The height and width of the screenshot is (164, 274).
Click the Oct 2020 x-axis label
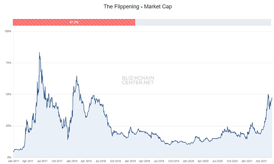click(x=232, y=161)
